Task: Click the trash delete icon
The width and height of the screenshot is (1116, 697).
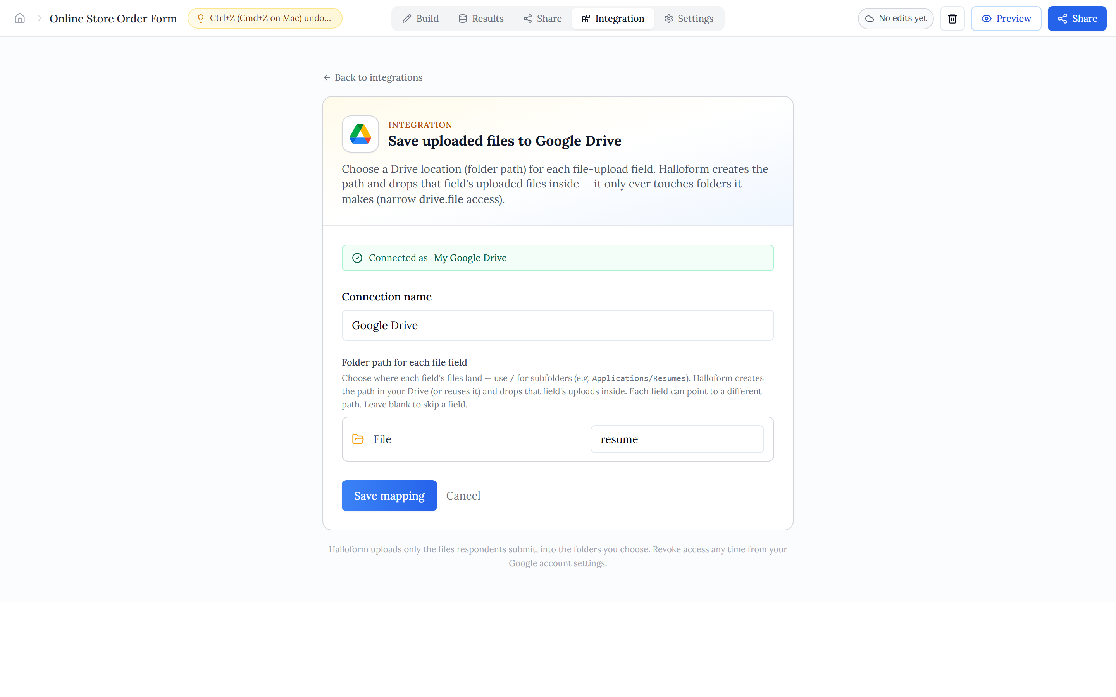Action: pos(952,19)
